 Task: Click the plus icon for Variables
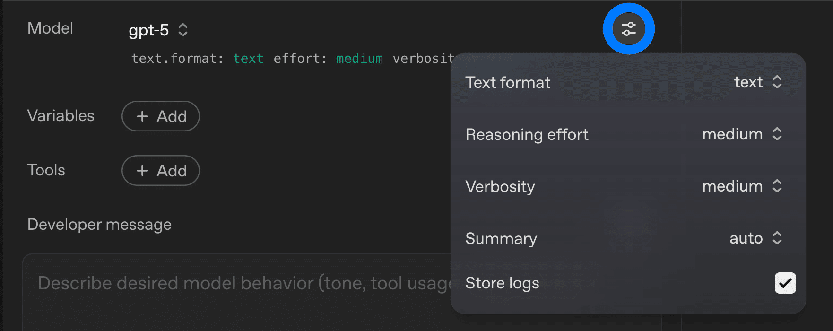[x=142, y=116]
